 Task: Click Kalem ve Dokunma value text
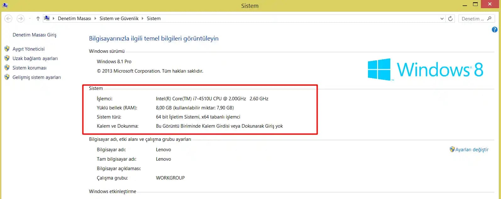coord(220,126)
